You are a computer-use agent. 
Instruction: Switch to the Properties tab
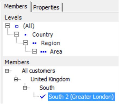click(46, 7)
